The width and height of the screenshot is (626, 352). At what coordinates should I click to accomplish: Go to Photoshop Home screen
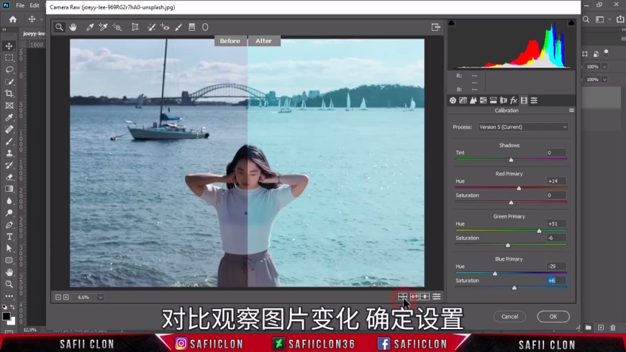13,19
